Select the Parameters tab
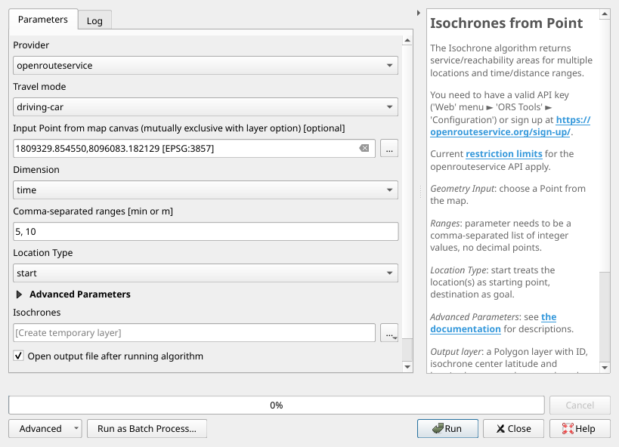This screenshot has height=447, width=619. pos(42,20)
